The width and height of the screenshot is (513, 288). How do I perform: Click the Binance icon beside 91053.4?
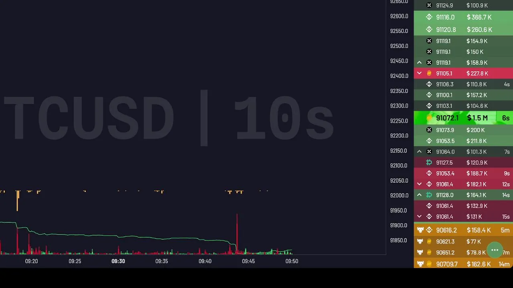click(429, 174)
